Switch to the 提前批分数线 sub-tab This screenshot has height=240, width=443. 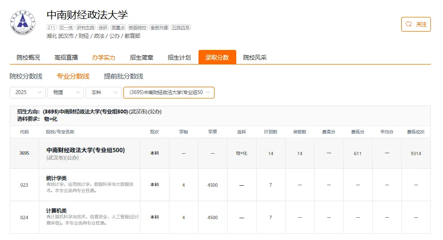click(x=123, y=76)
